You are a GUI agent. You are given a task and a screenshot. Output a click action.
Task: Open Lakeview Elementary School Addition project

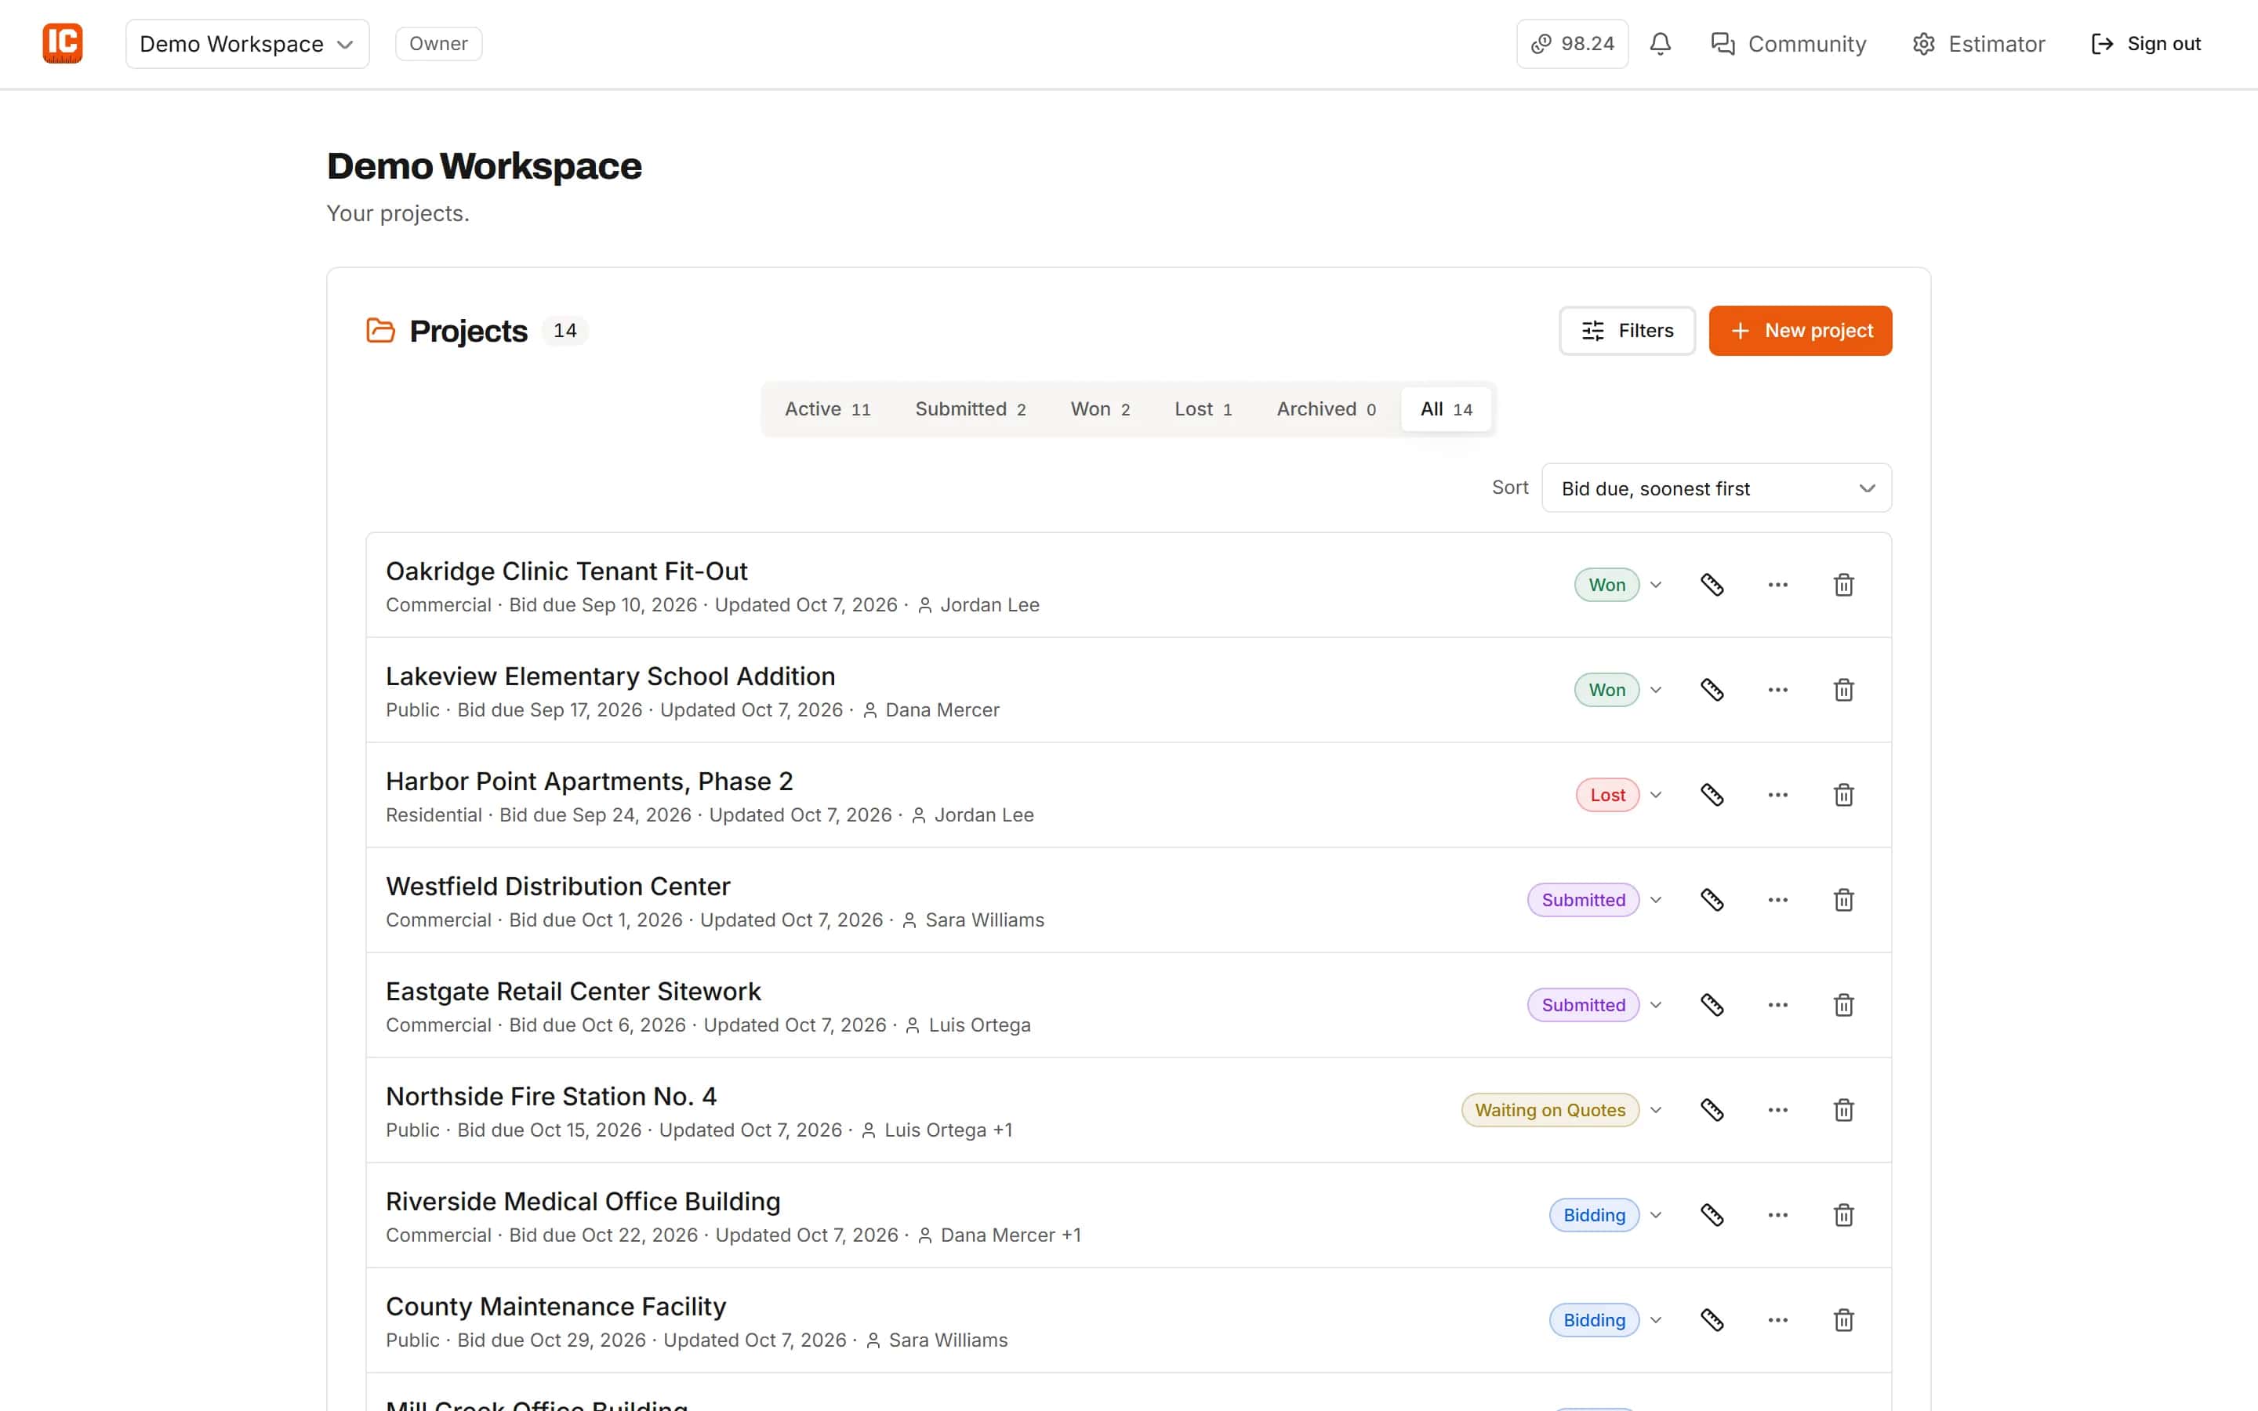coord(610,676)
